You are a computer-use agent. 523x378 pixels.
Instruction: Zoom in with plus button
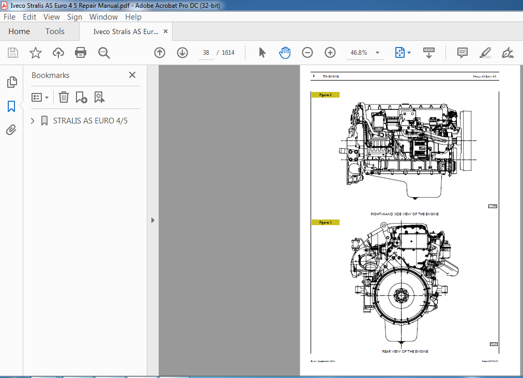coord(330,53)
